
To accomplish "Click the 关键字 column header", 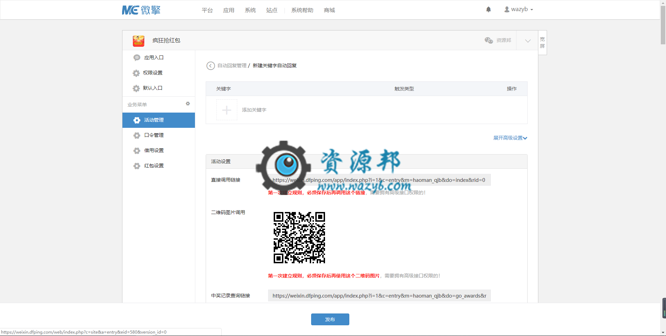I will click(x=223, y=89).
